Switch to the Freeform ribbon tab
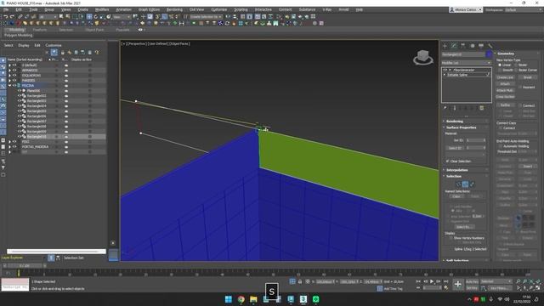The width and height of the screenshot is (544, 306). [x=40, y=30]
